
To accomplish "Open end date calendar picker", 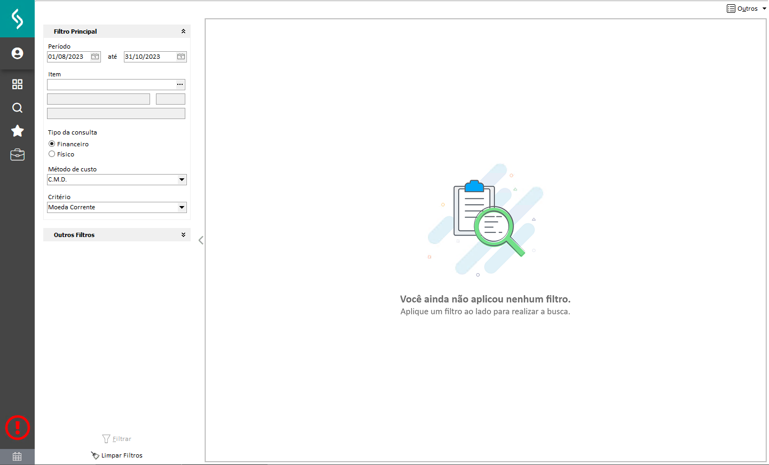I will tap(181, 57).
